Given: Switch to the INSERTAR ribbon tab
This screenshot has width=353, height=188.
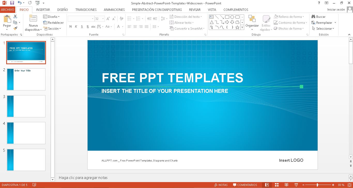Looking at the screenshot, I should coord(43,10).
